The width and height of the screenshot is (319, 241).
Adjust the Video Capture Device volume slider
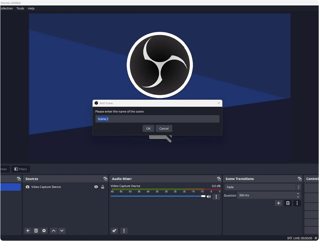158,196
